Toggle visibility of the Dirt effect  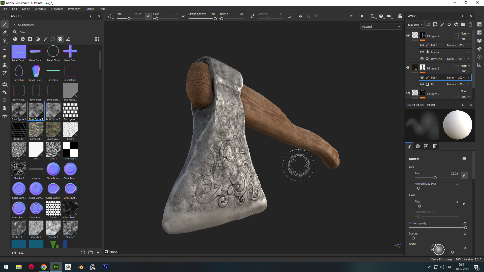click(422, 84)
